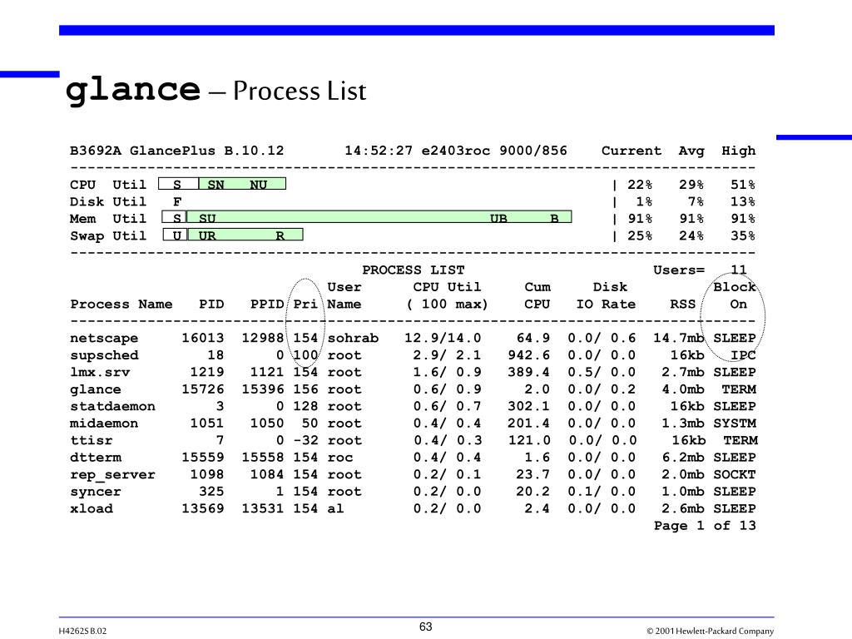Click the H4262S B.02 footer code
Image resolution: width=852 pixels, height=639 pixels.
coord(82,631)
